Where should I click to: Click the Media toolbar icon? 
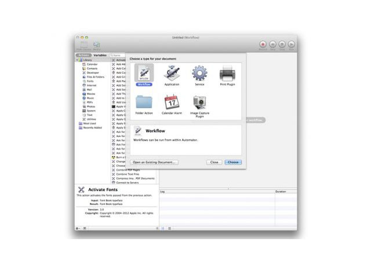click(97, 44)
